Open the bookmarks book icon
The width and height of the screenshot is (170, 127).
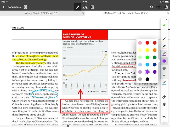pos(159,7)
